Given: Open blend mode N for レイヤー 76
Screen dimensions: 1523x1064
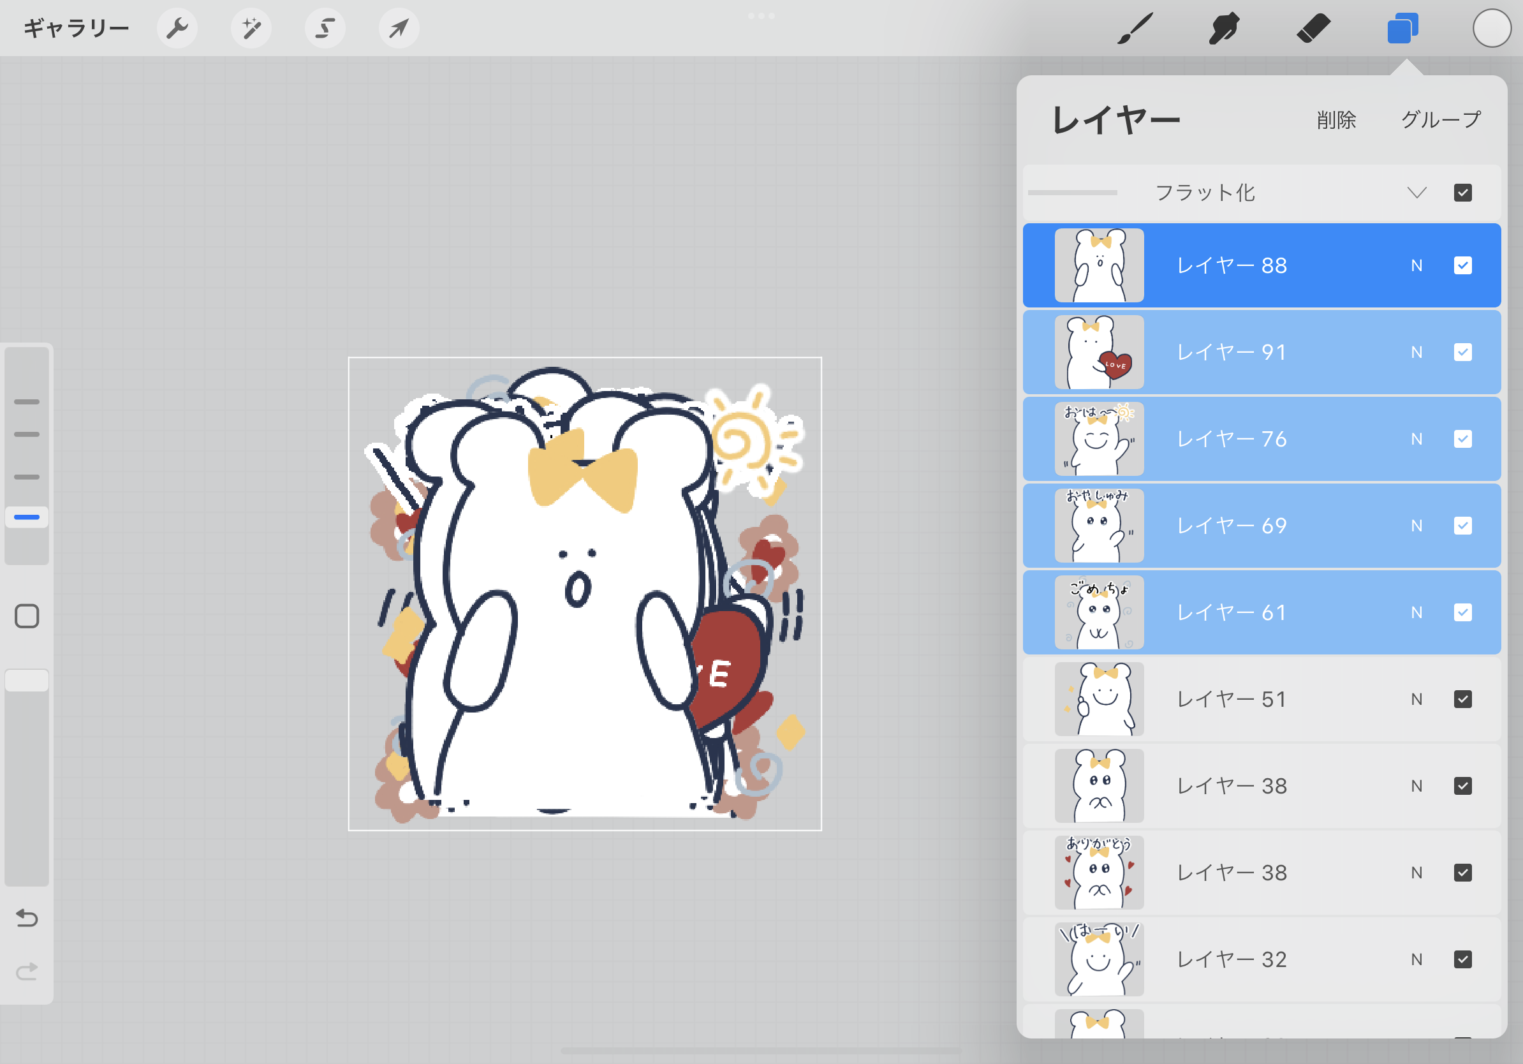Looking at the screenshot, I should click(1416, 439).
